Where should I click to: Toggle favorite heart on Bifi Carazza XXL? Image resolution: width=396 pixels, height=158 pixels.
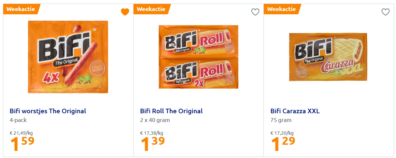pos(386,12)
